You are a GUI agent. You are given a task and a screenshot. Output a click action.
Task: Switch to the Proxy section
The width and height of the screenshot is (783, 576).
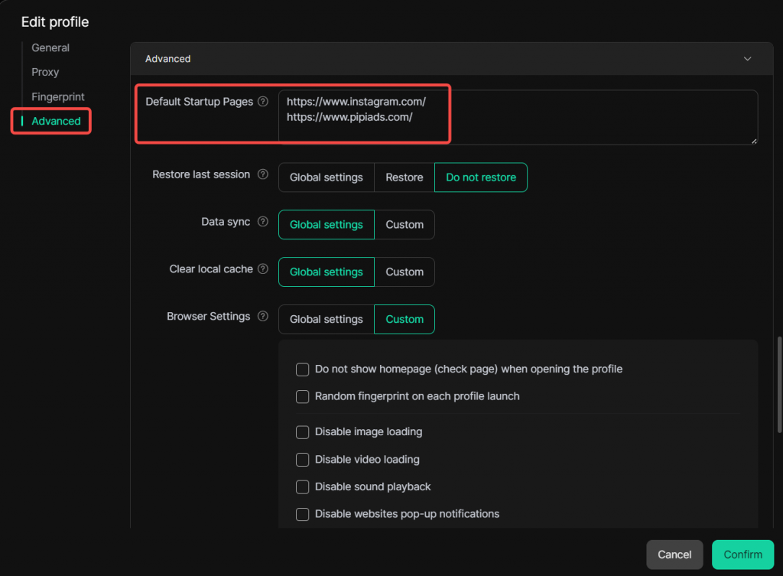tap(45, 72)
